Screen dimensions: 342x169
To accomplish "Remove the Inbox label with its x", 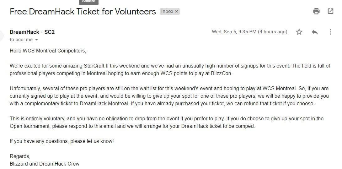I will click(x=177, y=11).
